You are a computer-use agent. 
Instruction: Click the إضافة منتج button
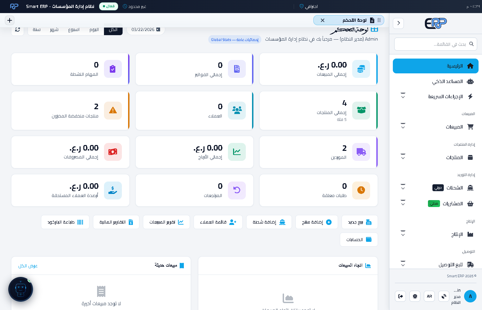[317, 222]
